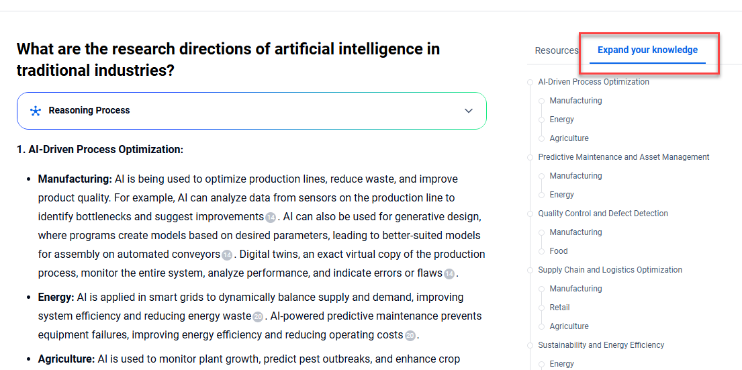
Task: Click the Reasoning Process sparkle icon
Action: pos(36,111)
